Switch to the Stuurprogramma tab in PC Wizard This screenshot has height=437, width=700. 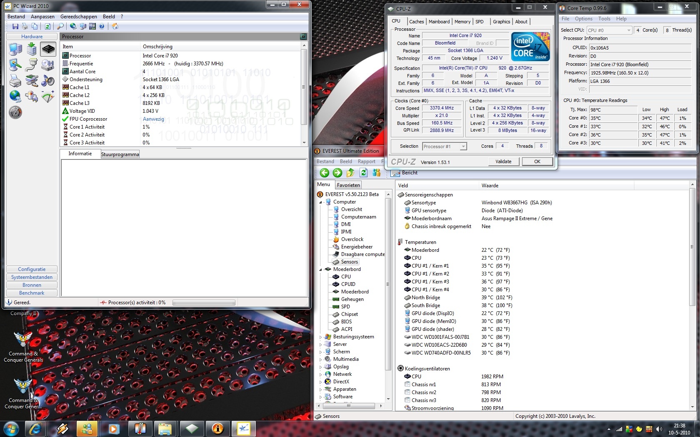coord(120,154)
